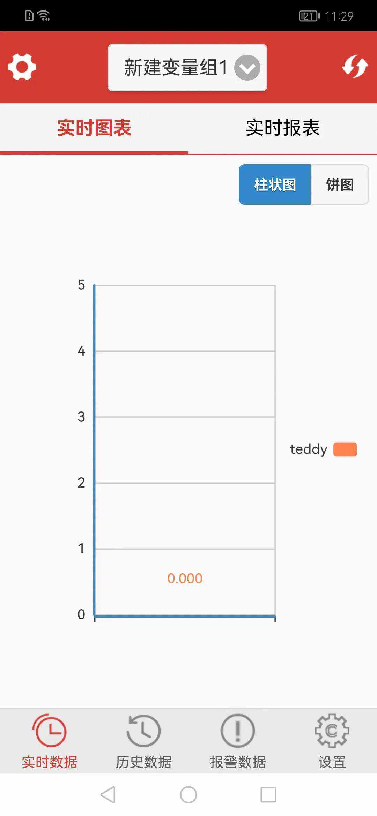The height and width of the screenshot is (816, 377).
Task: Open the 新建变量组1 variable group selector
Action: pyautogui.click(x=176, y=68)
